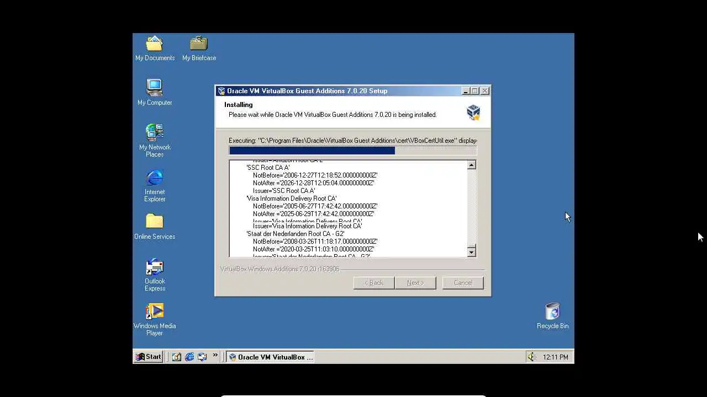Image resolution: width=707 pixels, height=397 pixels.
Task: Click the installation progress bar
Action: click(x=353, y=151)
